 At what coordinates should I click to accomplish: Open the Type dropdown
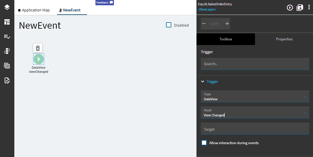pyautogui.click(x=255, y=96)
